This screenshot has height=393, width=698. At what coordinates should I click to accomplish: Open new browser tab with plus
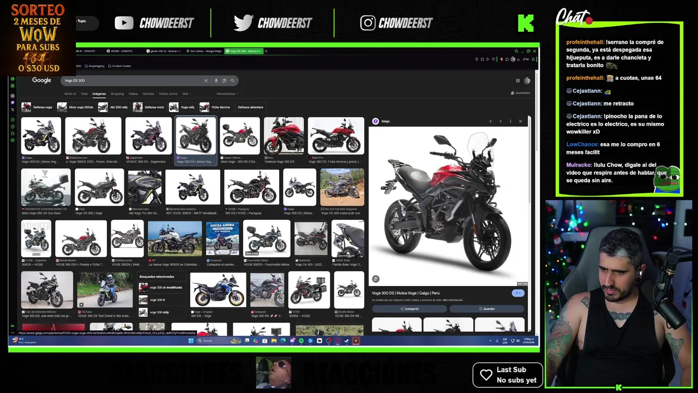(x=266, y=51)
